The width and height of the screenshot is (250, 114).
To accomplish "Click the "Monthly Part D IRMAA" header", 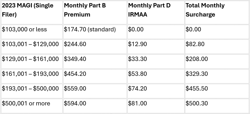I will (149, 10).
